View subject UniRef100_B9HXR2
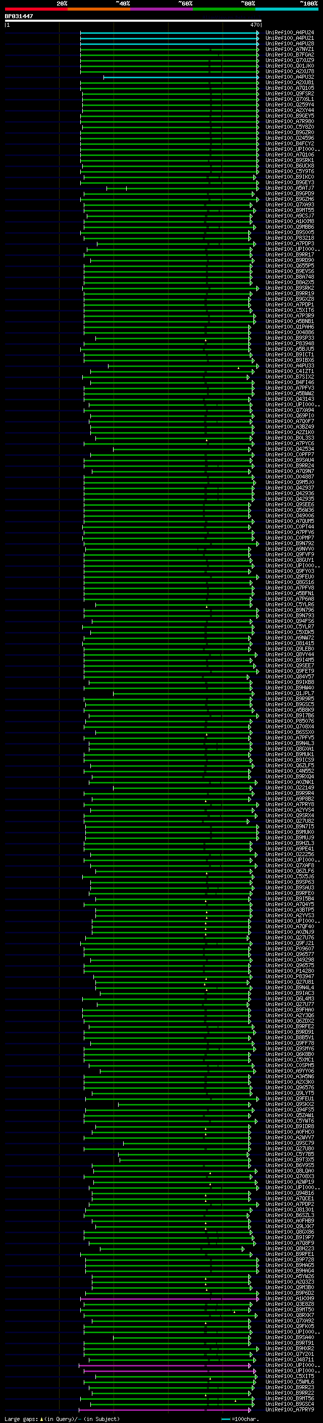Screen dimensions: 323x1423 click(x=289, y=1348)
